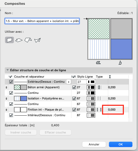138x151 pixels.
Task: Uncheck the Intérieur/Dessous separator checkbox
Action: click(11, 115)
